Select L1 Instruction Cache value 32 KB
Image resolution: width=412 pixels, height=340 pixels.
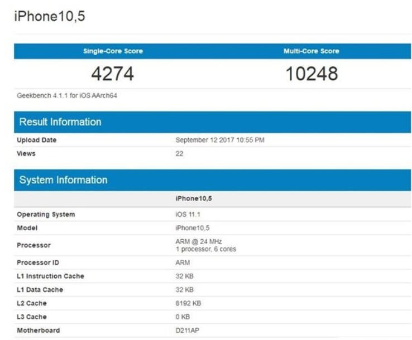[x=184, y=276]
